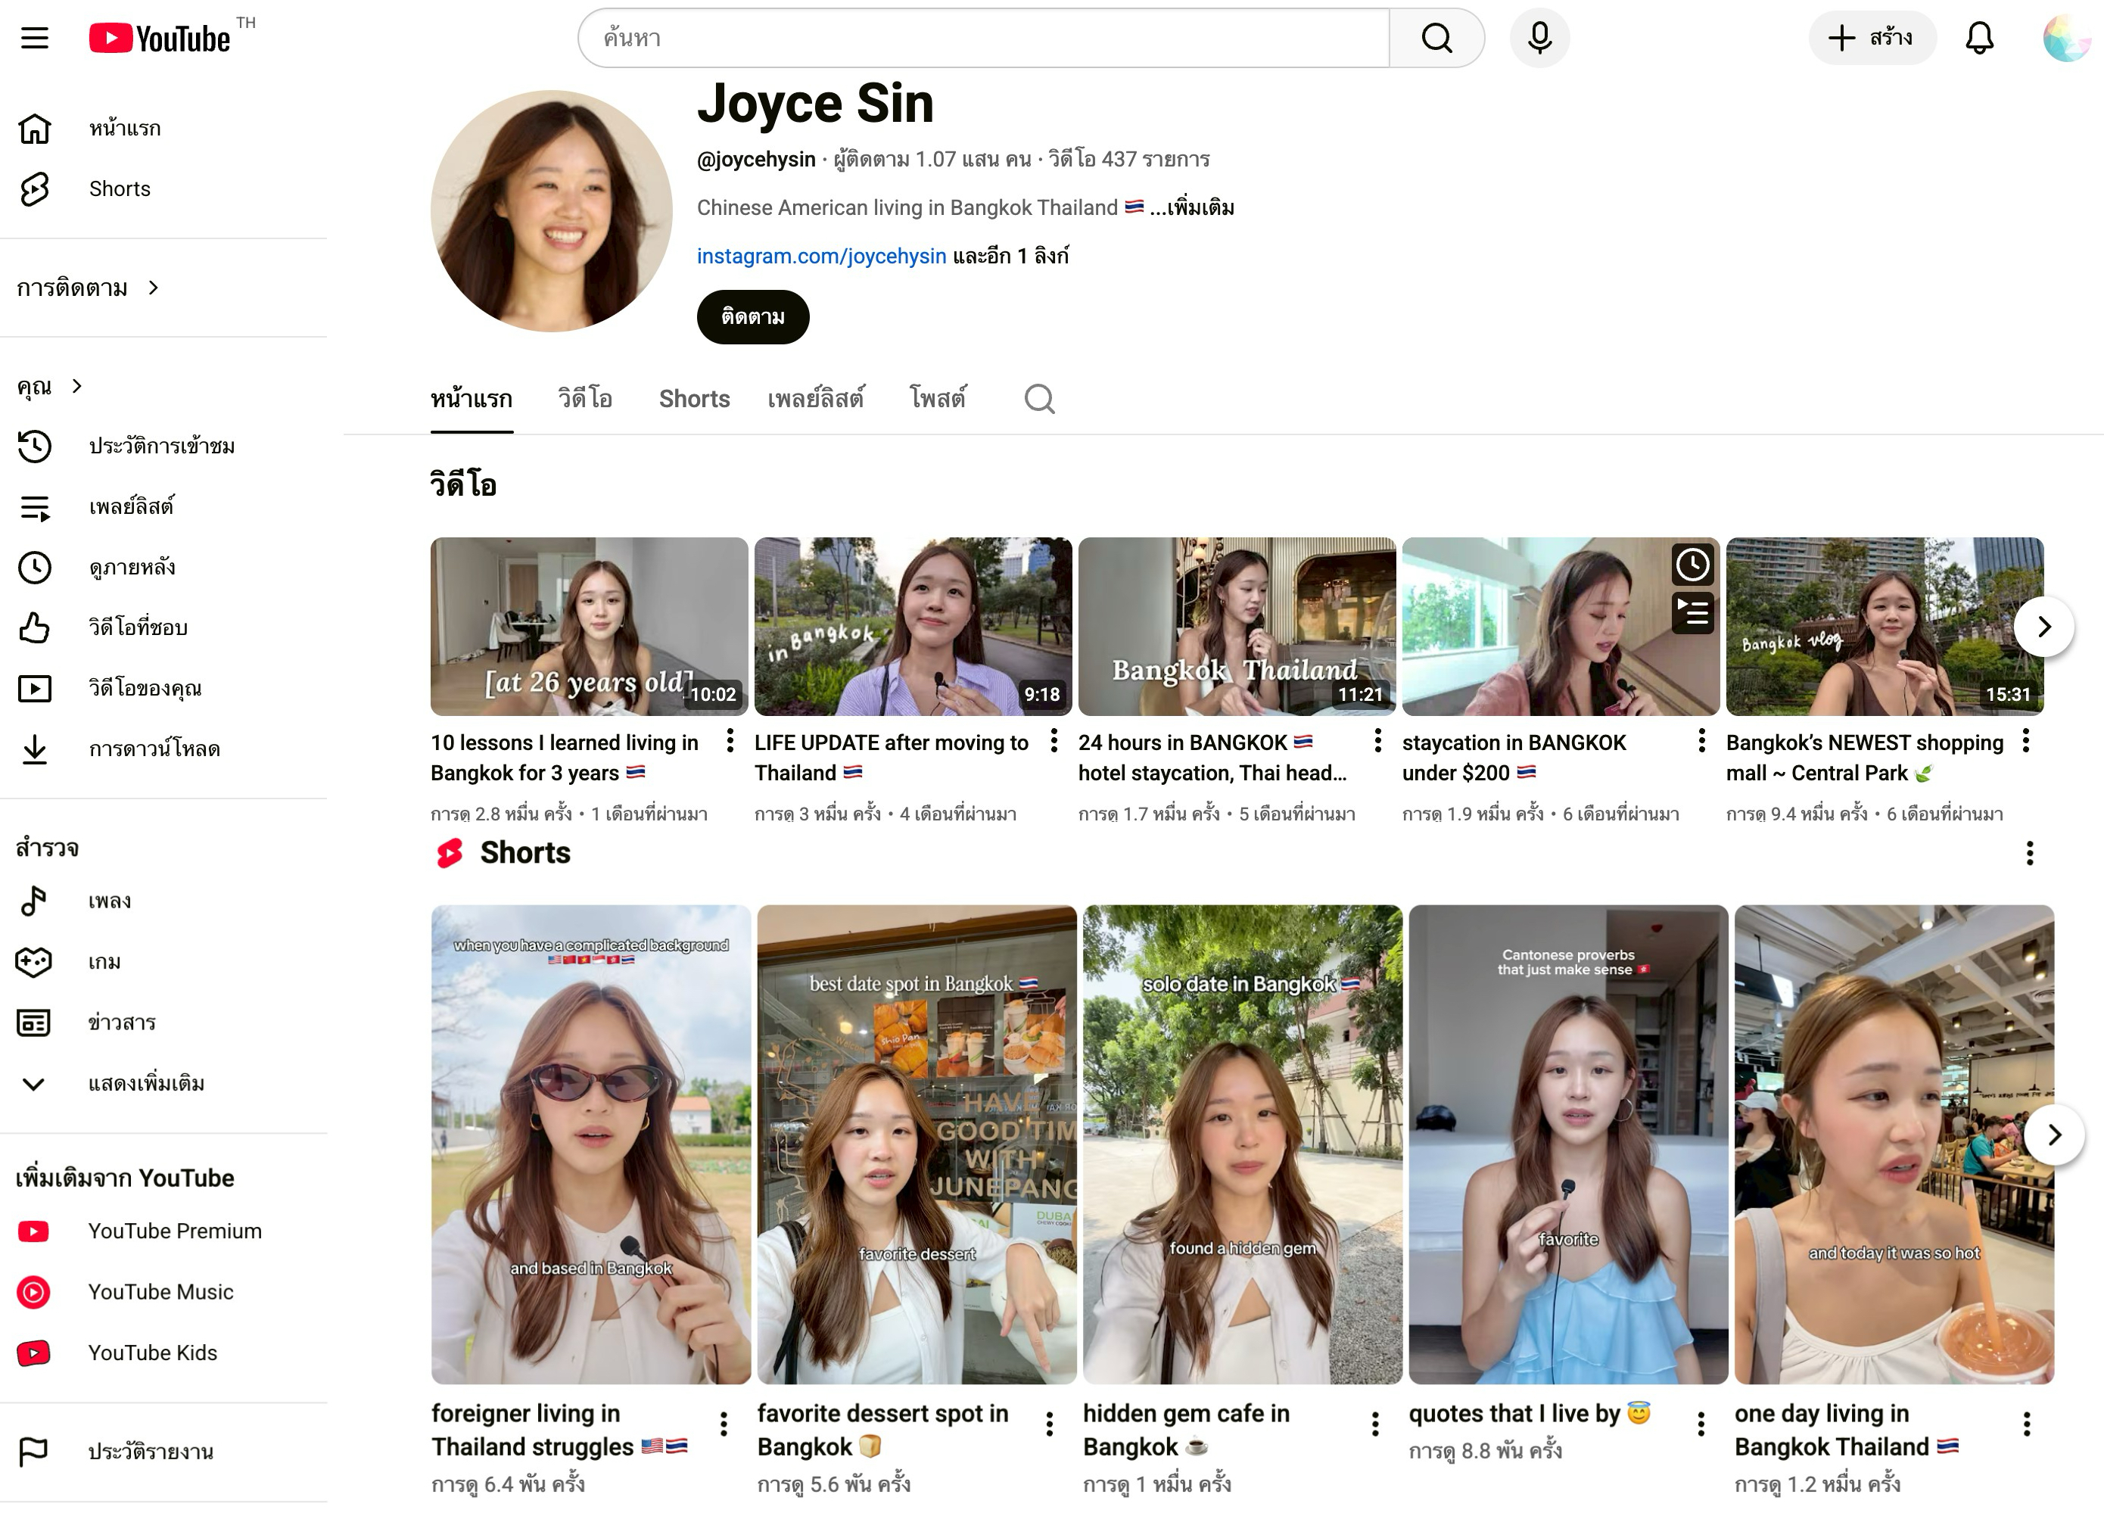The height and width of the screenshot is (1516, 2104).
Task: Toggle subscription with the ติดตาม button
Action: coord(752,317)
